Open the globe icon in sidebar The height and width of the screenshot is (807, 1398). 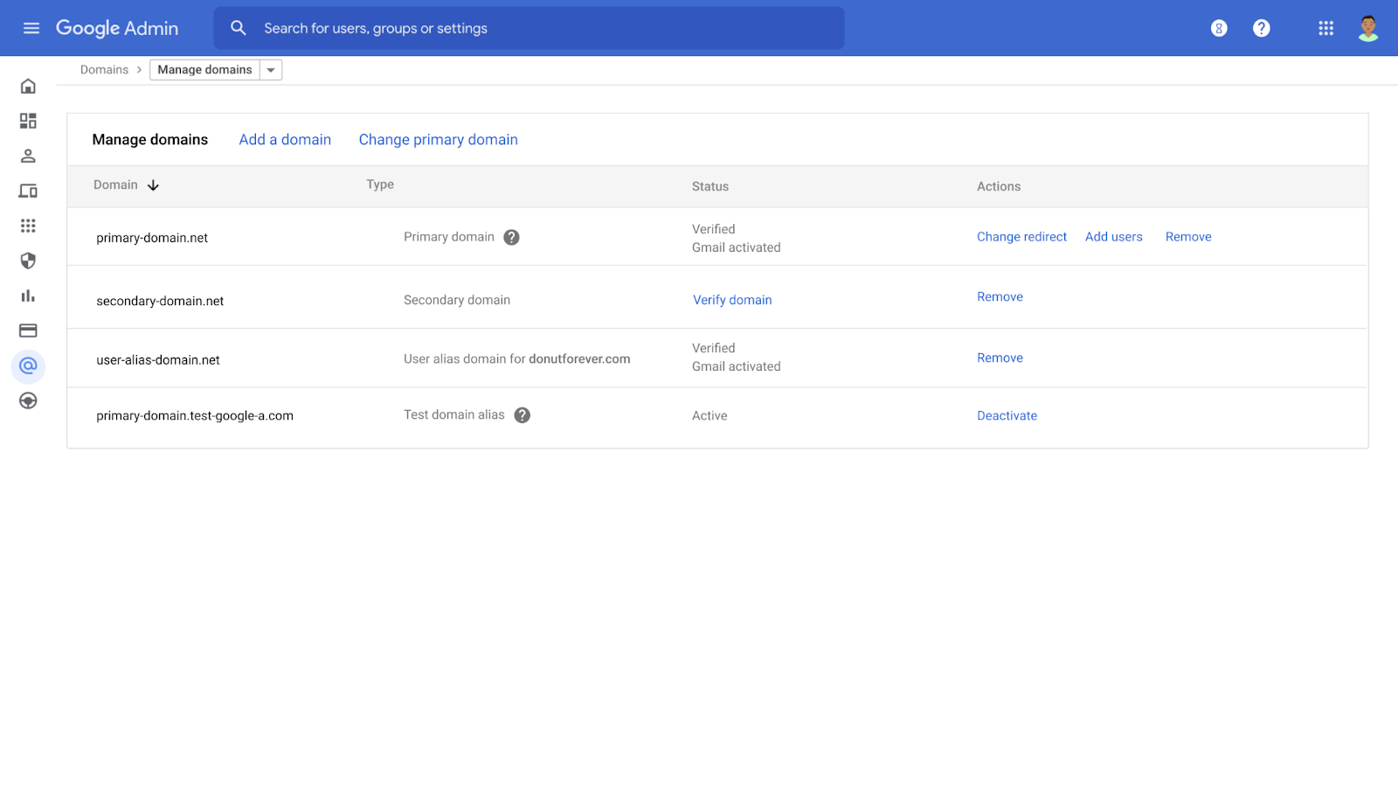click(x=28, y=400)
